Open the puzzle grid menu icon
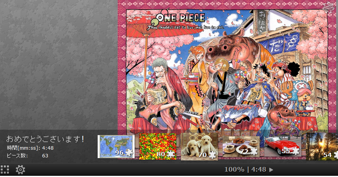This screenshot has height=177, width=338. [x=5, y=170]
